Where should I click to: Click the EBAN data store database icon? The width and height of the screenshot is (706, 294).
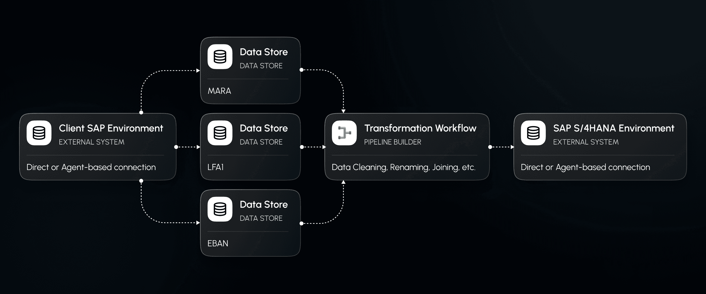pos(220,209)
